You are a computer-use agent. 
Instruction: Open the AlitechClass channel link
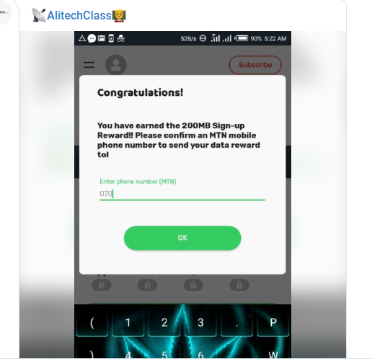(x=79, y=15)
